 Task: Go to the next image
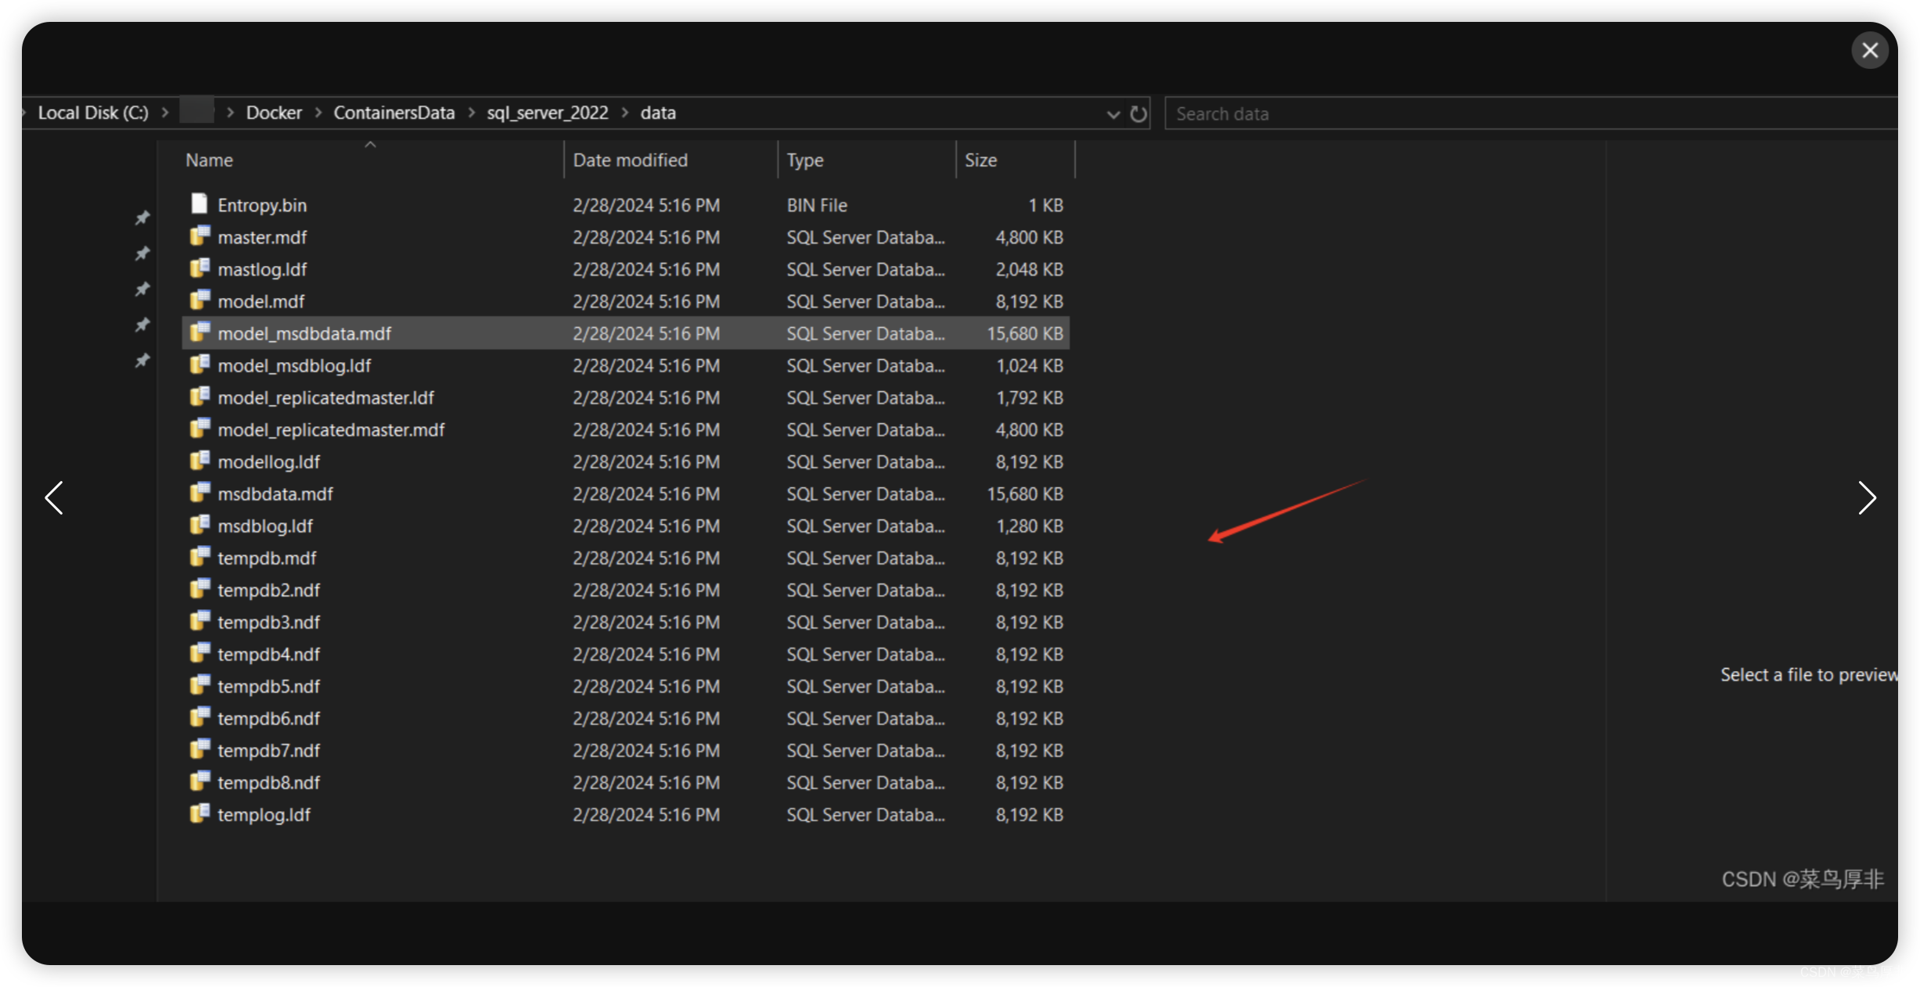[1867, 498]
